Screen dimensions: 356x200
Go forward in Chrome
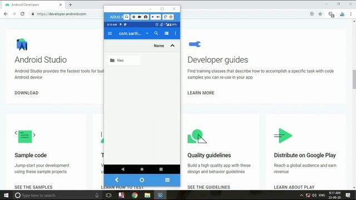point(14,14)
